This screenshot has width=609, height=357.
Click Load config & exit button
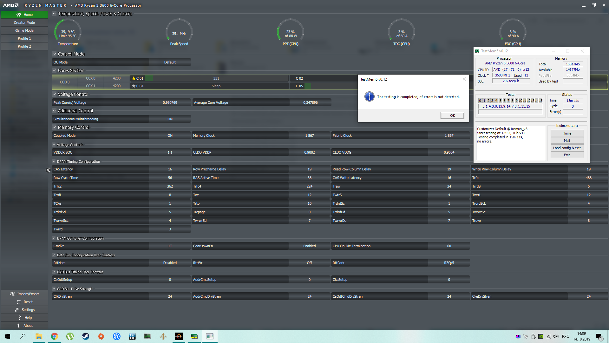[x=567, y=148]
